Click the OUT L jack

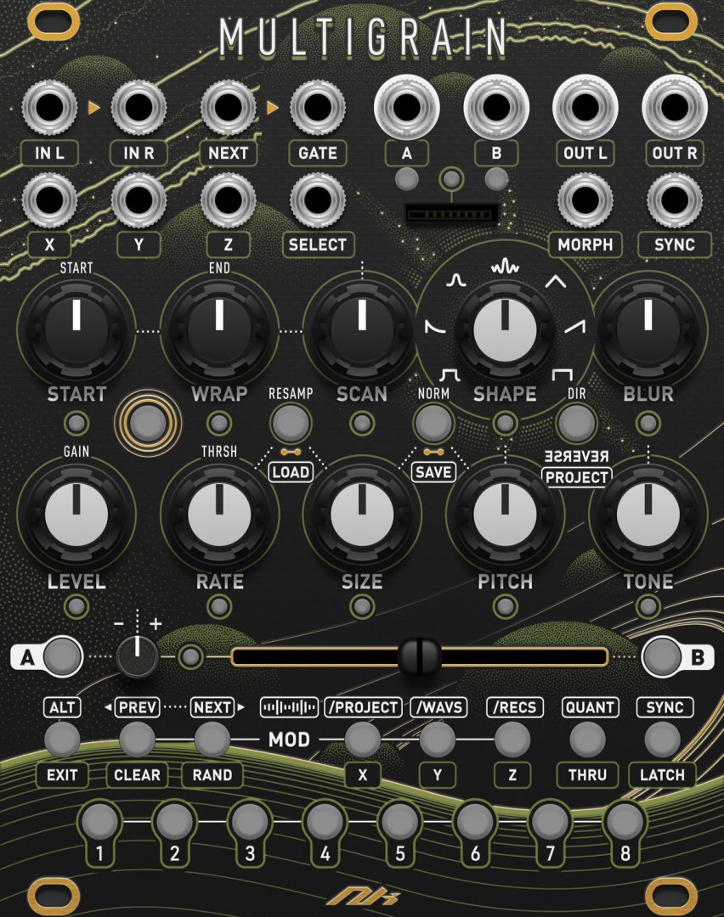585,108
